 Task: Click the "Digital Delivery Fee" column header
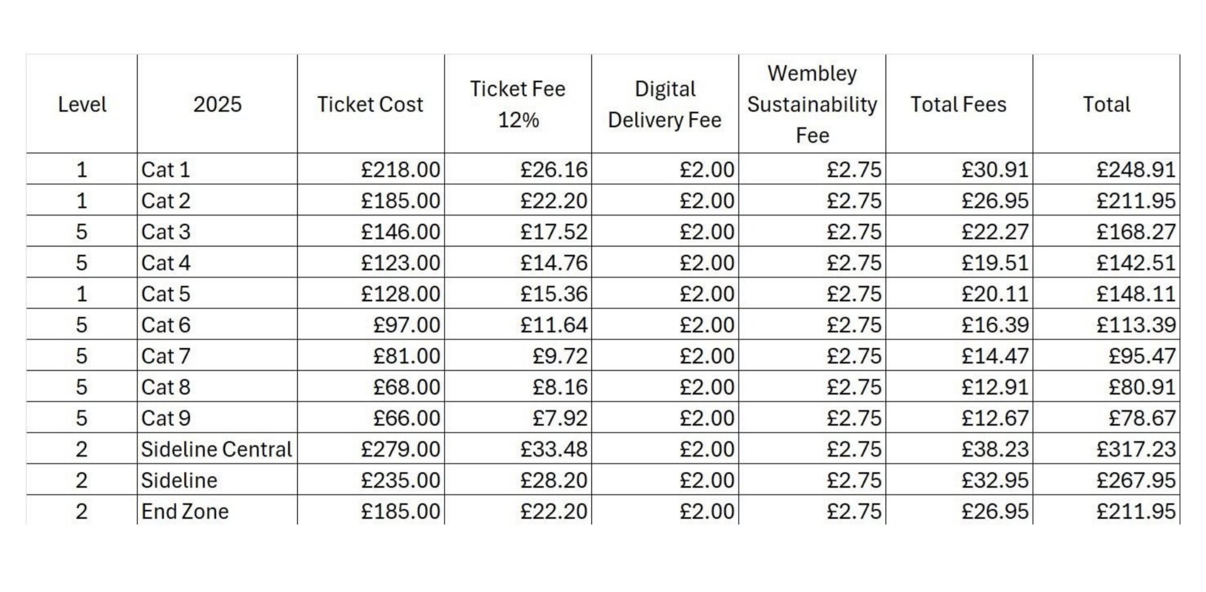click(x=664, y=104)
